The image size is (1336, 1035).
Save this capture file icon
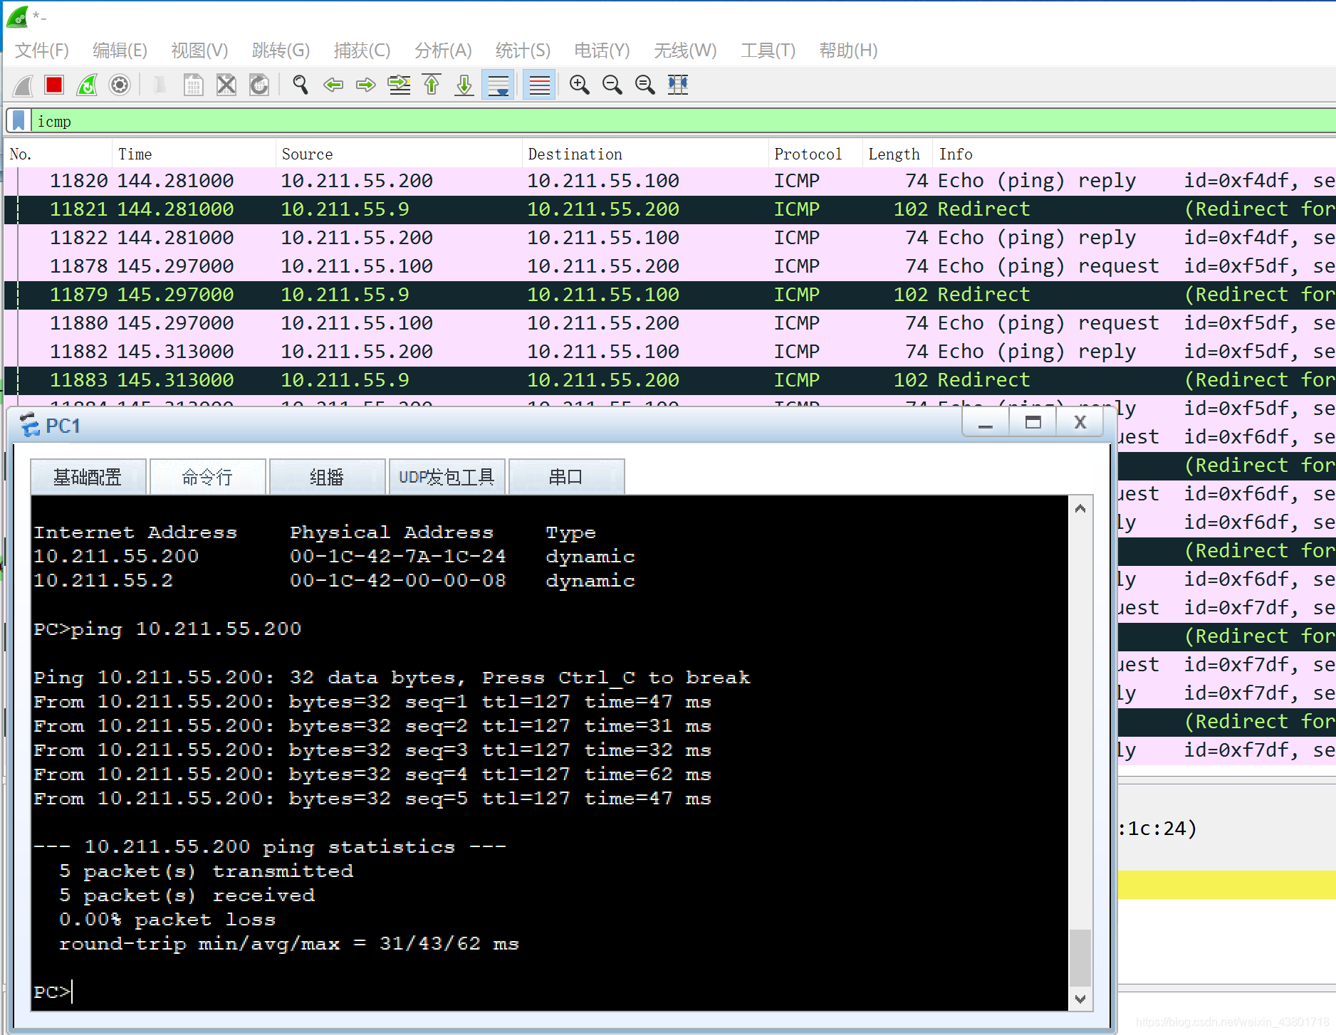coord(193,85)
